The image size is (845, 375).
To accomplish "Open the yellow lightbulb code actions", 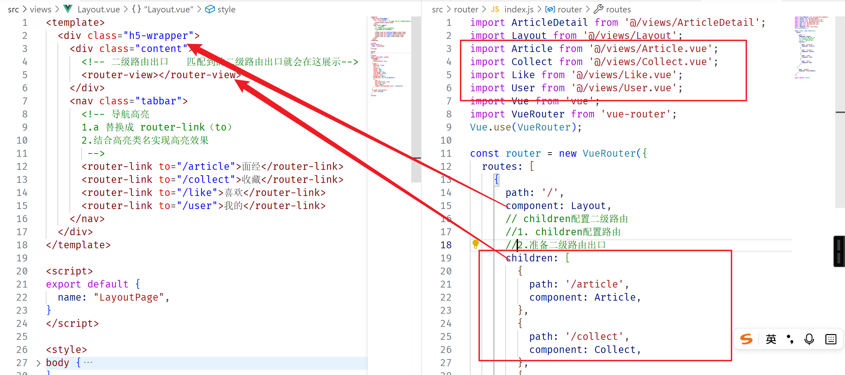I will coord(475,244).
